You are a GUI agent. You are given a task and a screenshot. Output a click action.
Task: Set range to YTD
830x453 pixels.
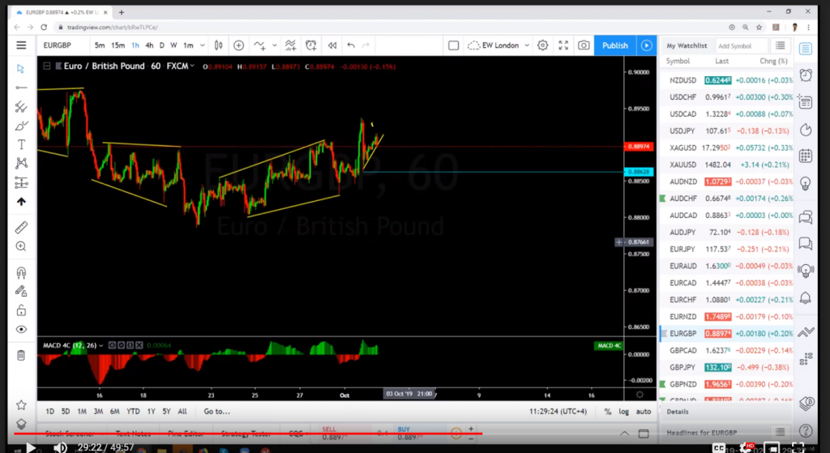pyautogui.click(x=133, y=411)
